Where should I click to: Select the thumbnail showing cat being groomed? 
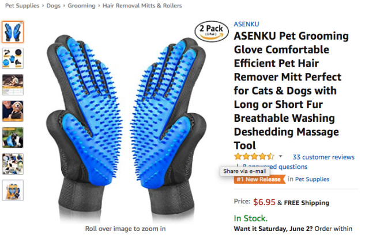13,137
